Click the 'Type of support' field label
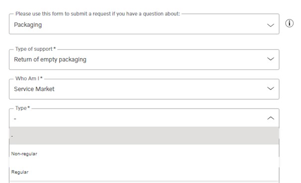Viewport: 301px width, 183px height. (35, 49)
